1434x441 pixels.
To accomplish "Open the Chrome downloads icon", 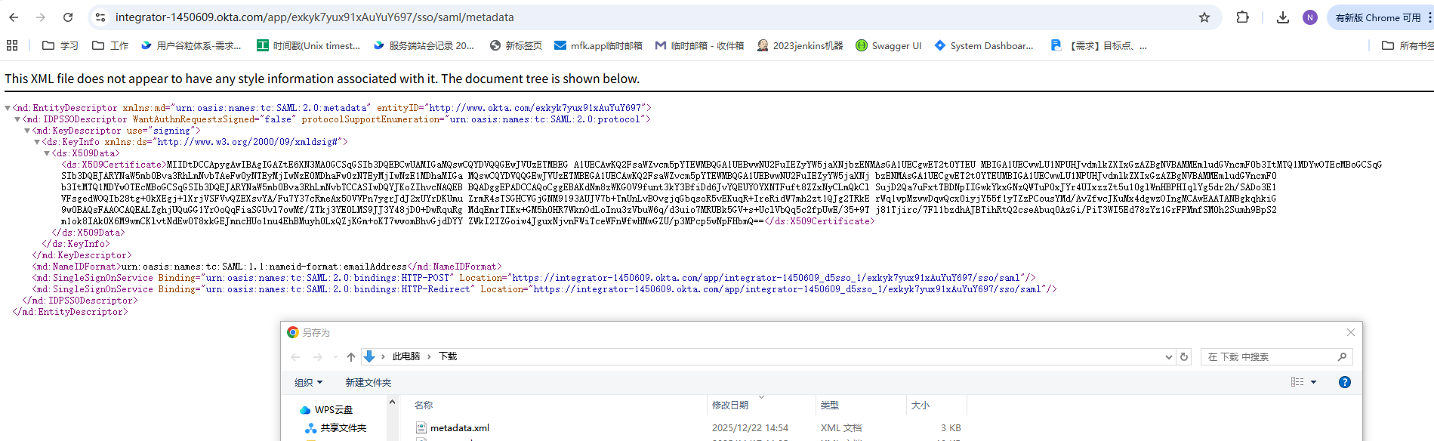I will 1282,17.
